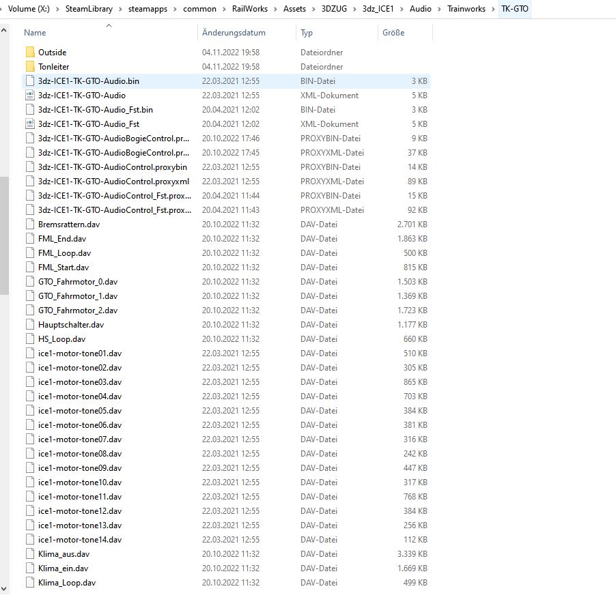Click the GTO_Fahrmotor_1.dav file icon
The image size is (616, 606).
(x=30, y=296)
